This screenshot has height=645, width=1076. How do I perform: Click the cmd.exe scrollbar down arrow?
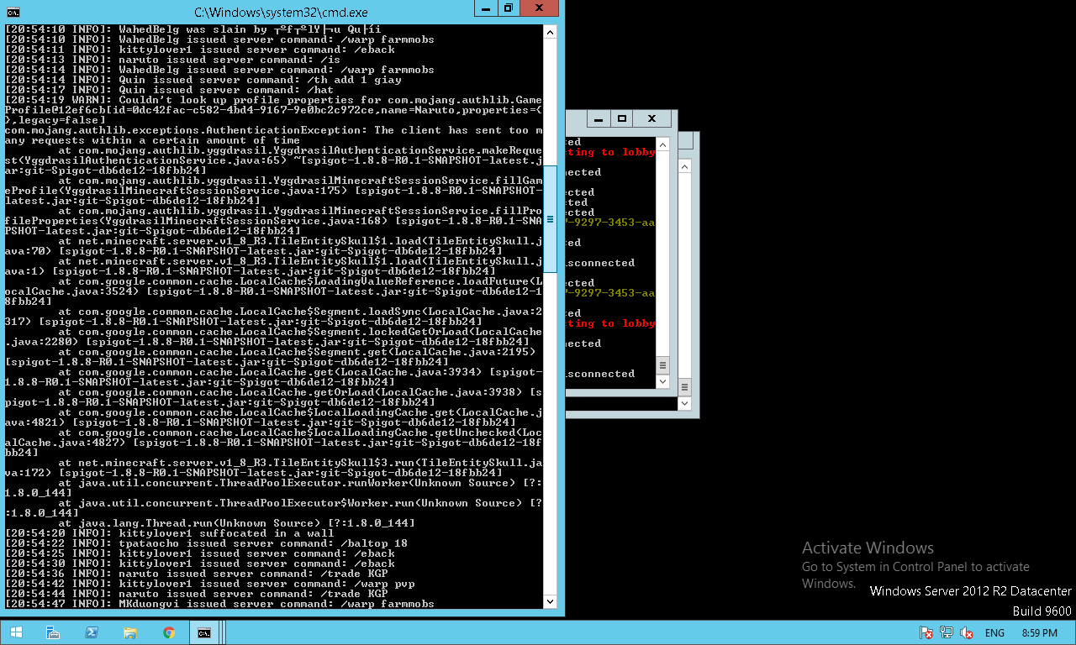coord(550,601)
